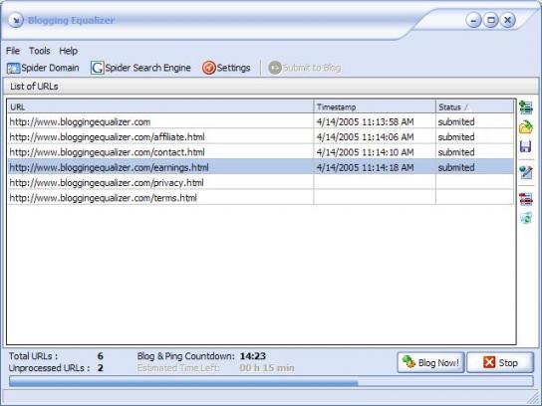Click the Stop button
The height and width of the screenshot is (406, 542).
coord(500,362)
